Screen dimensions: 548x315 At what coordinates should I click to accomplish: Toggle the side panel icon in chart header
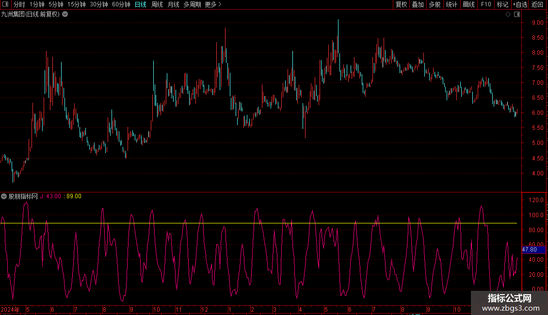(x=517, y=15)
